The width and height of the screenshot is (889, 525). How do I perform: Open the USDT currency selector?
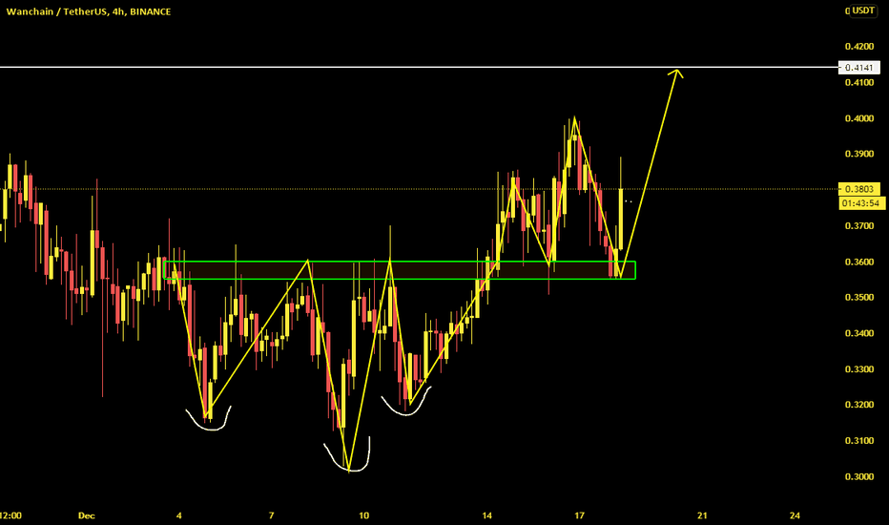click(863, 10)
